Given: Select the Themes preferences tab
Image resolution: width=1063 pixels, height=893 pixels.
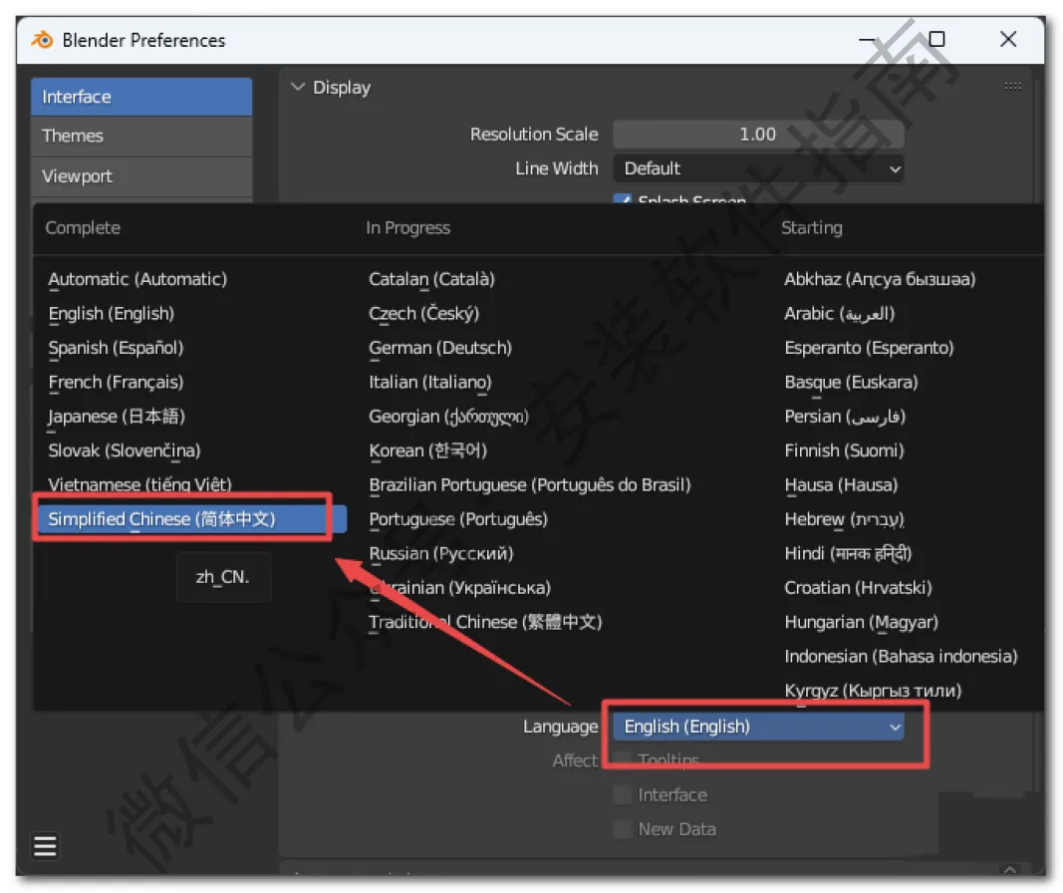Looking at the screenshot, I should click(141, 136).
